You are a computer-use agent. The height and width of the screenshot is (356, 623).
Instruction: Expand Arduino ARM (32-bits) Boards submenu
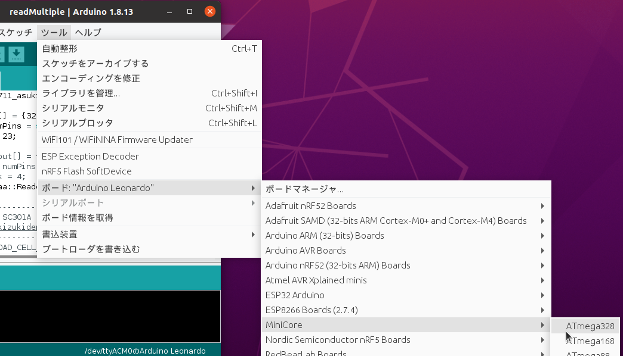pos(406,236)
